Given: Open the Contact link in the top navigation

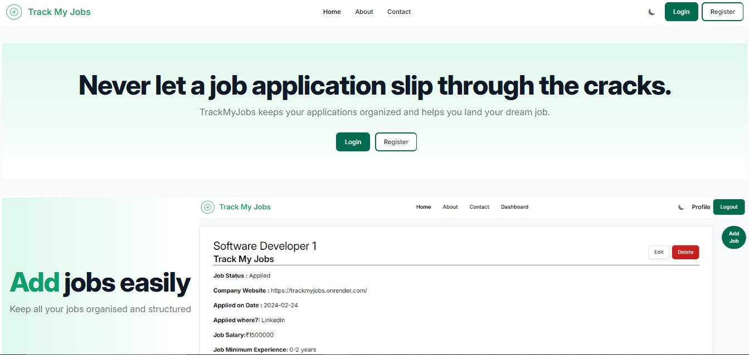Looking at the screenshot, I should pyautogui.click(x=399, y=12).
